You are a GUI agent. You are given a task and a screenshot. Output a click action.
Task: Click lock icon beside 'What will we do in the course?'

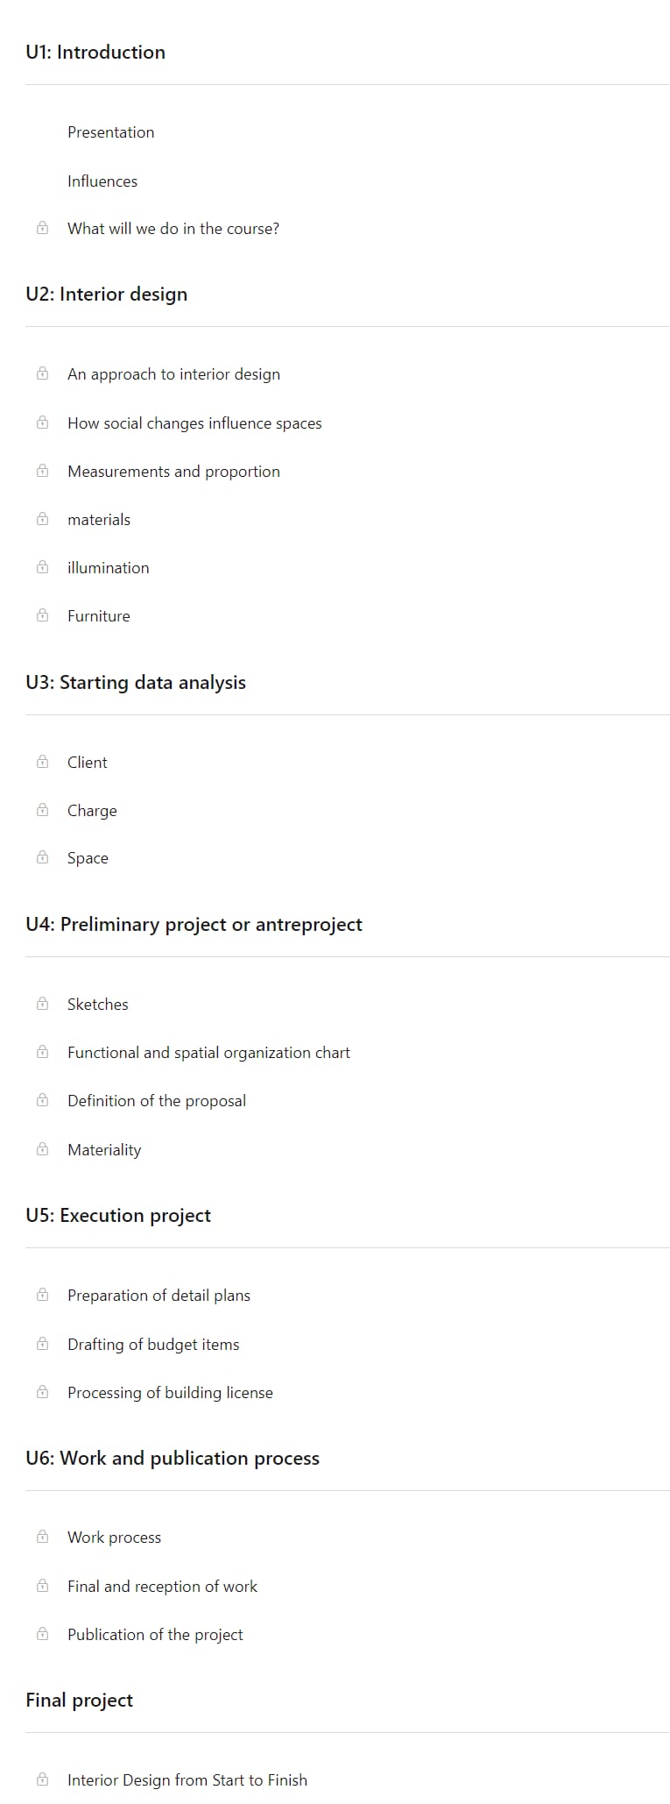[x=42, y=228]
